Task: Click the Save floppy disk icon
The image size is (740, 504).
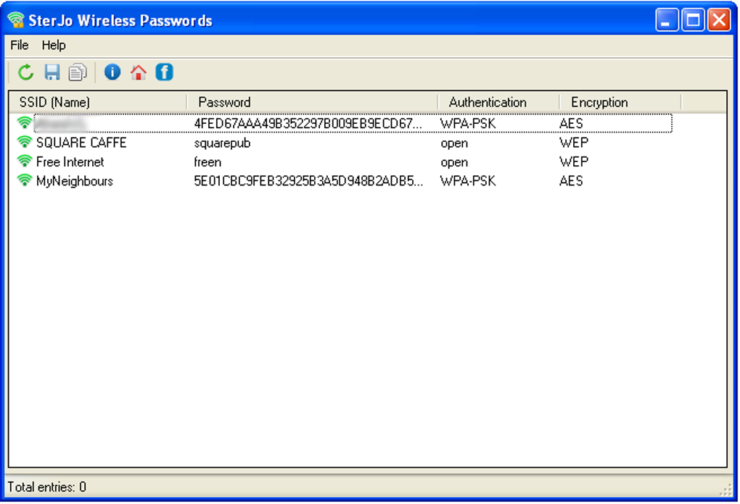Action: point(52,72)
